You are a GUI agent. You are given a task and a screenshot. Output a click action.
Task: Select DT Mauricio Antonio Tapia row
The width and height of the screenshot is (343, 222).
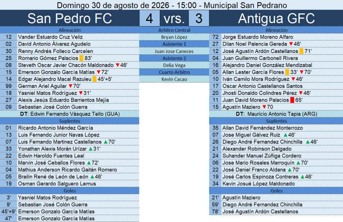tap(276, 114)
